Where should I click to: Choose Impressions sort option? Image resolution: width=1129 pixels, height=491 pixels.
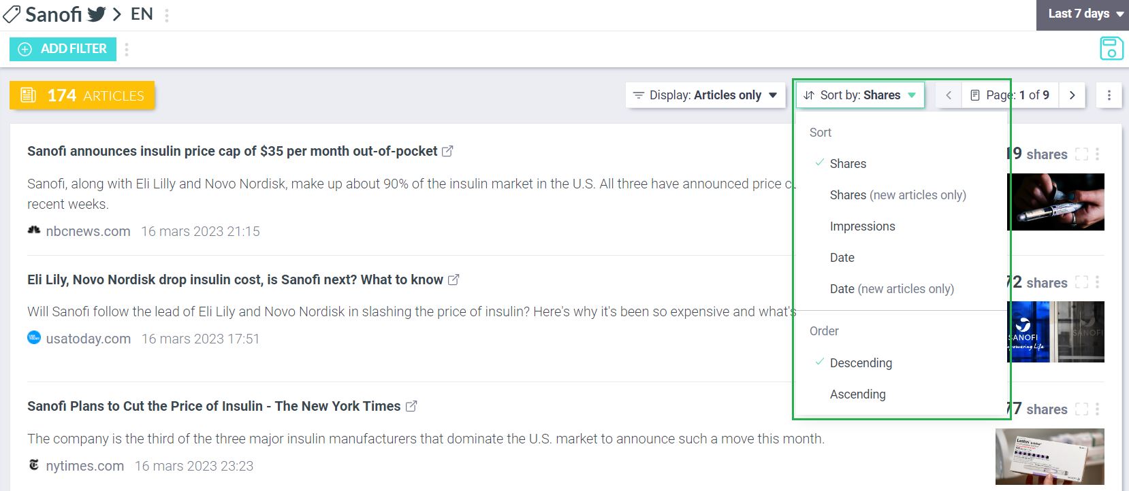[862, 226]
